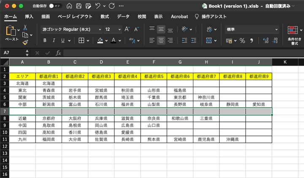Switch to the 挿入 (Insert) tab
Screen dimensions: 304x178
[29, 16]
